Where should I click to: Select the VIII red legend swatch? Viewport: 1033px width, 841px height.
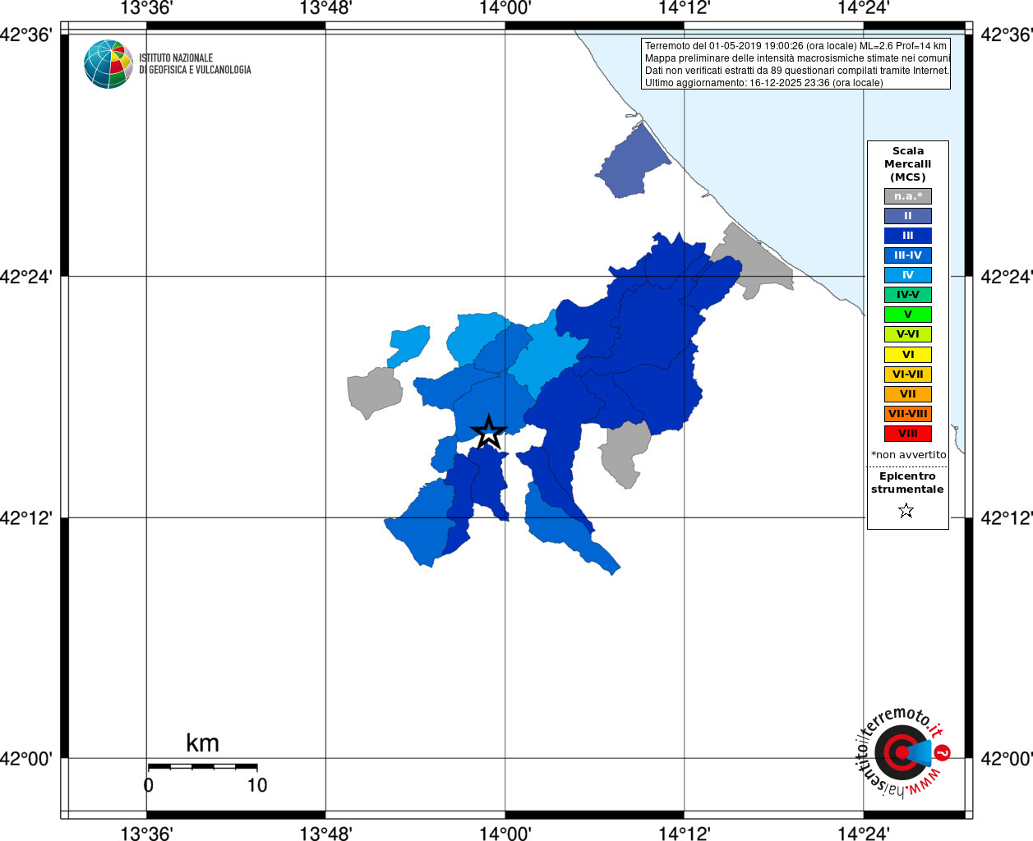click(908, 434)
